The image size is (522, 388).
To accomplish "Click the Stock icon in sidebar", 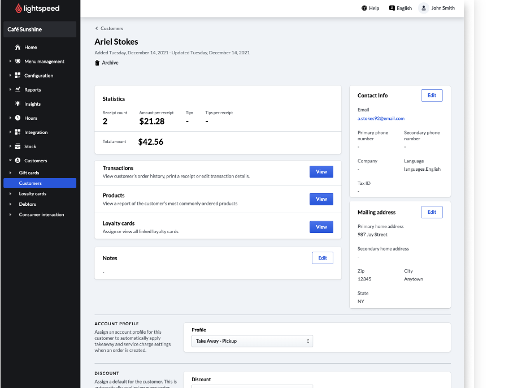I will 18,146.
